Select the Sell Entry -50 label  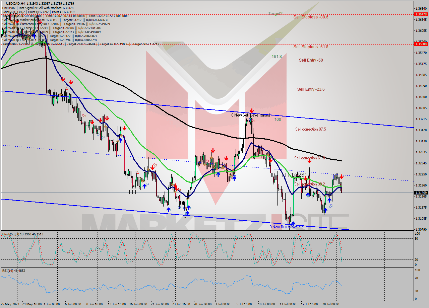(x=311, y=60)
